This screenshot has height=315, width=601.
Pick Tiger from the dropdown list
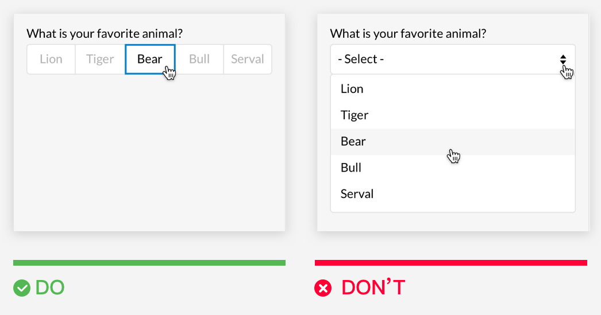point(453,115)
